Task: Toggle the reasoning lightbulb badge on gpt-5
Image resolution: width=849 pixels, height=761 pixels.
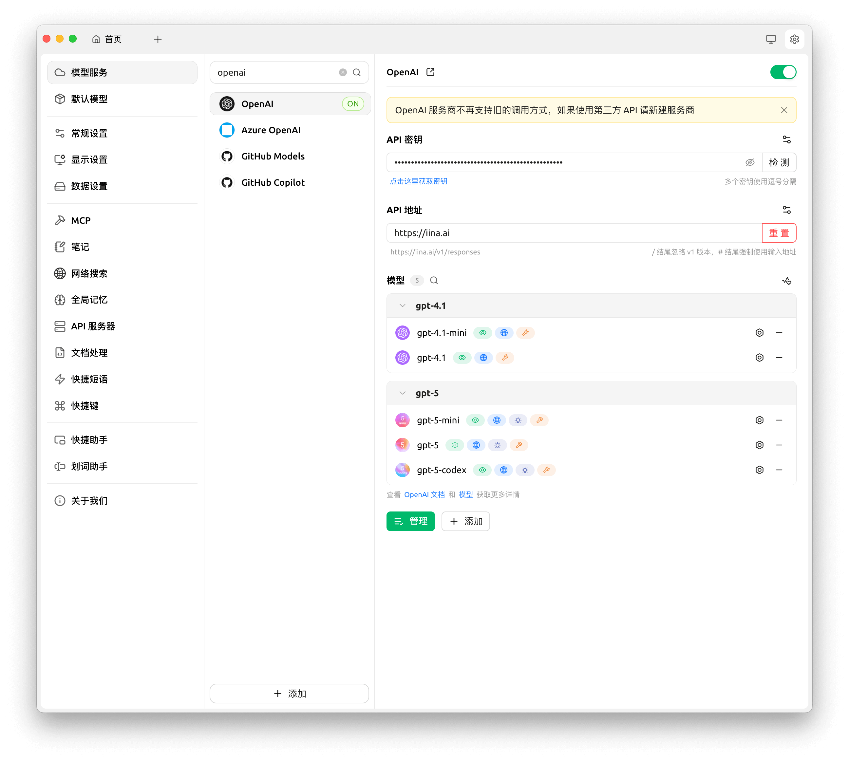Action: tap(498, 445)
